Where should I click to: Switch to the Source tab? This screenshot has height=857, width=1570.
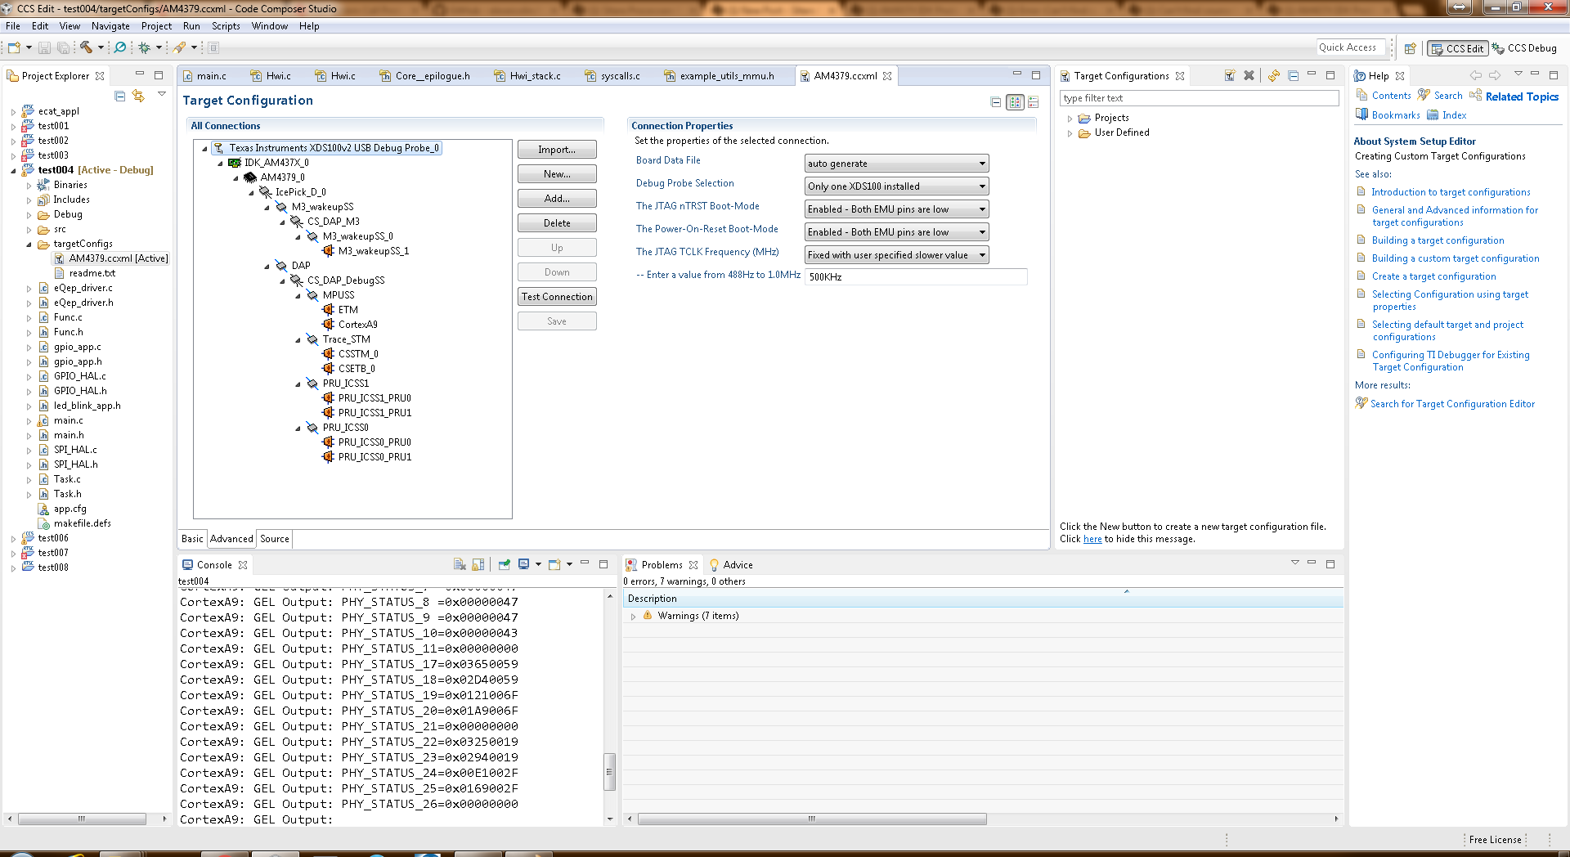tap(275, 539)
